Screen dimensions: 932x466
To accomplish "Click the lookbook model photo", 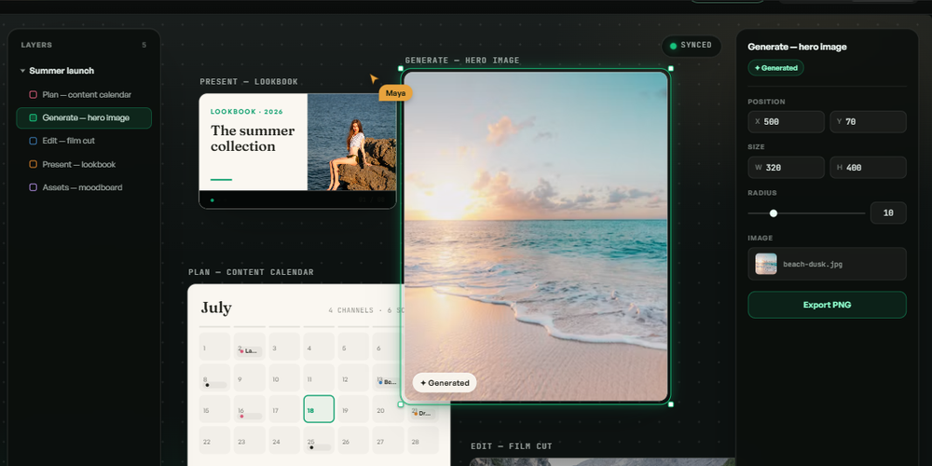I will pyautogui.click(x=351, y=142).
